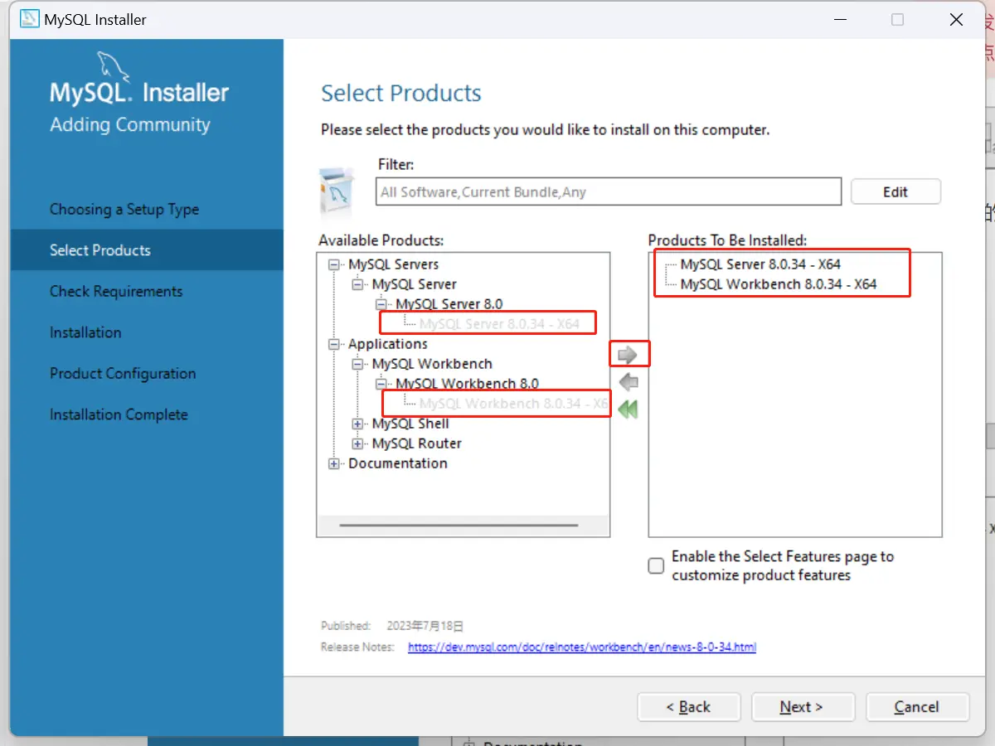The image size is (995, 746).
Task: Click the Next button
Action: 803,707
